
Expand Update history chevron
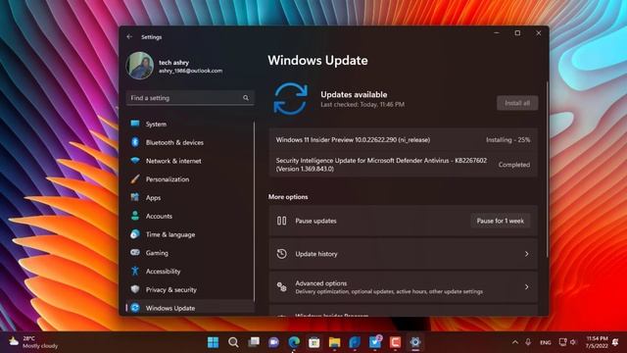pyautogui.click(x=527, y=254)
